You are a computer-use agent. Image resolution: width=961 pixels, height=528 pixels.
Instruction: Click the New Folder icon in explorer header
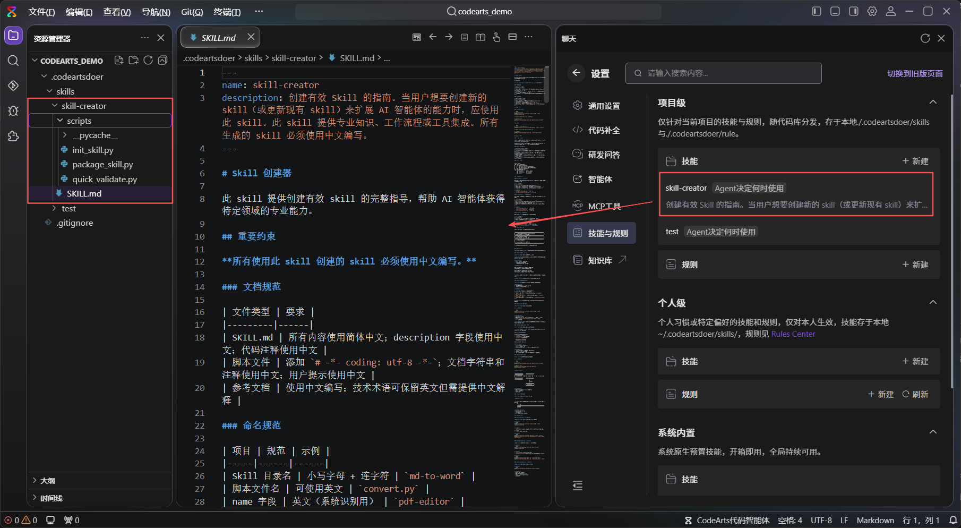133,61
